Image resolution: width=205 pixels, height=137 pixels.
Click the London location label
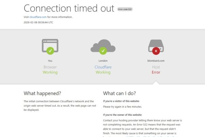[103, 61]
